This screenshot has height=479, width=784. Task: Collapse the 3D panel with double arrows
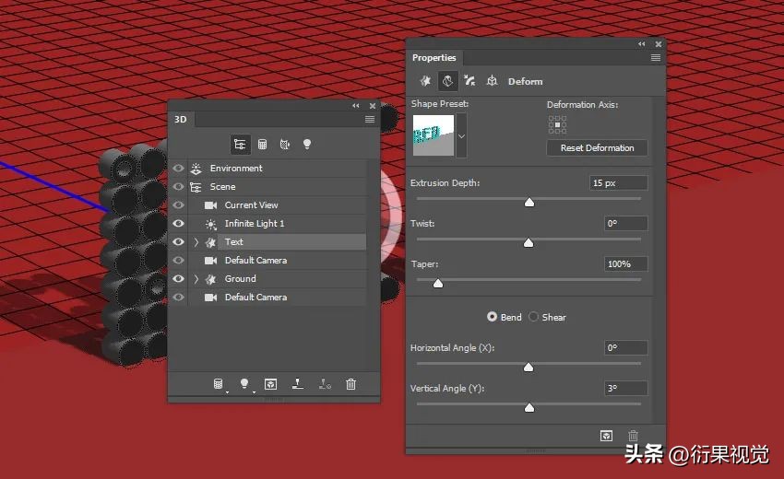click(x=355, y=106)
